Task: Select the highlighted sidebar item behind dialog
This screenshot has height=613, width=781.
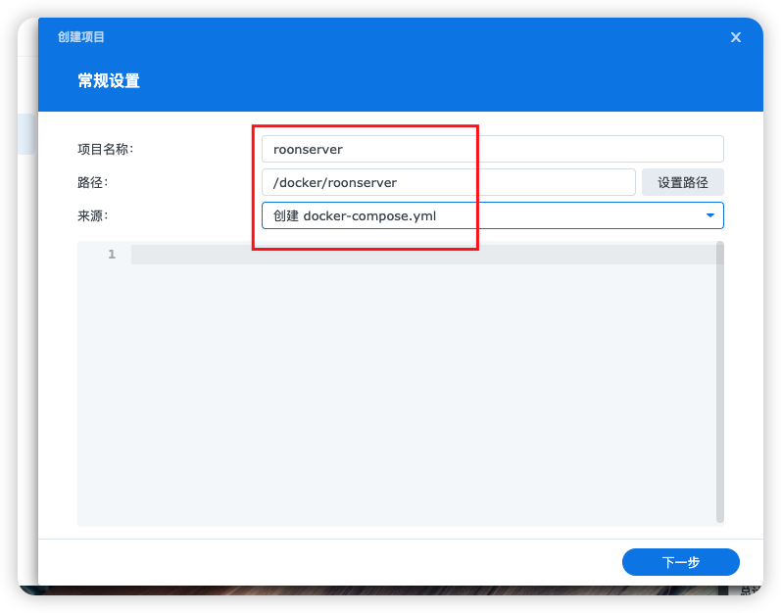Action: 27,134
